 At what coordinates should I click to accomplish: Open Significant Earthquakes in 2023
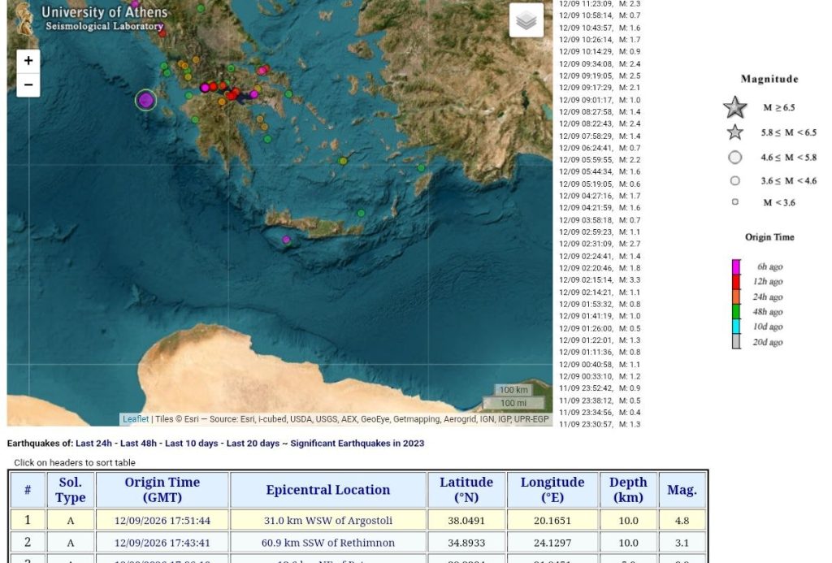(x=357, y=443)
